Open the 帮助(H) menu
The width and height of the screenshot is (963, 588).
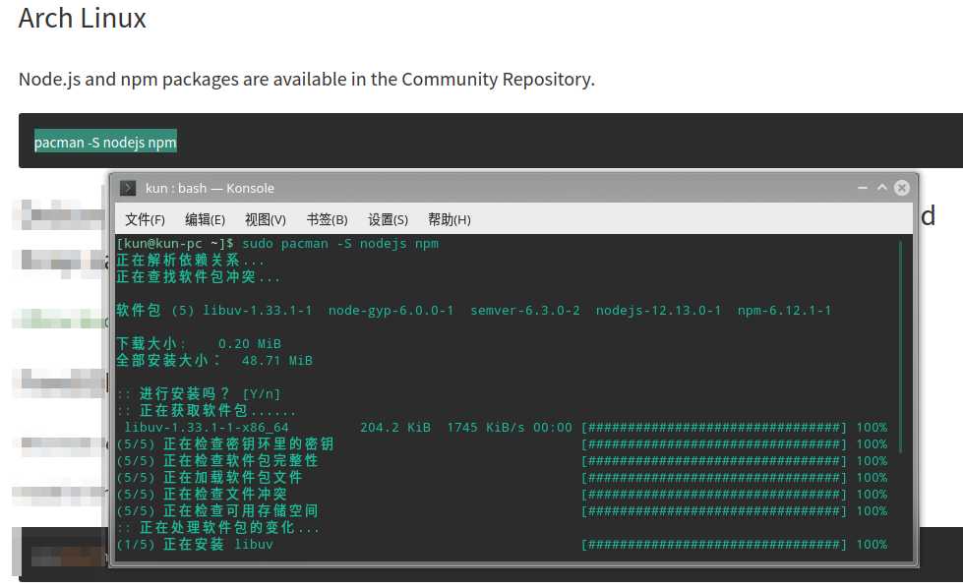[x=449, y=219]
